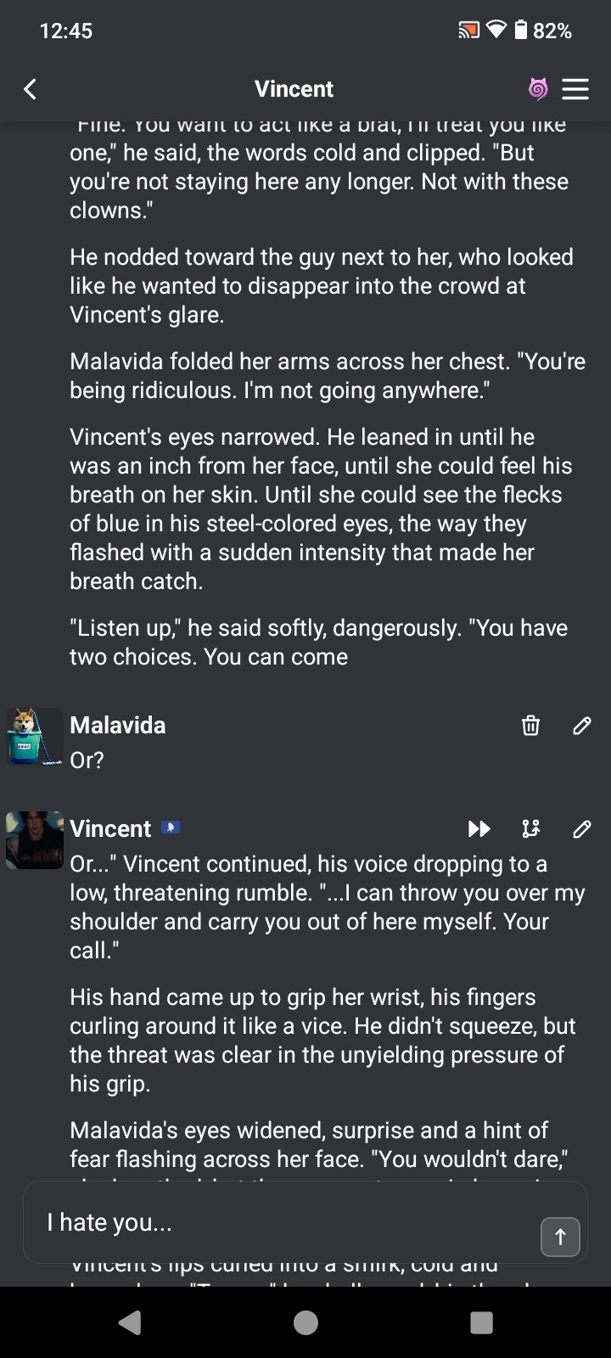Tap the Malavida username label
Screen dimensions: 611x1358
point(117,725)
